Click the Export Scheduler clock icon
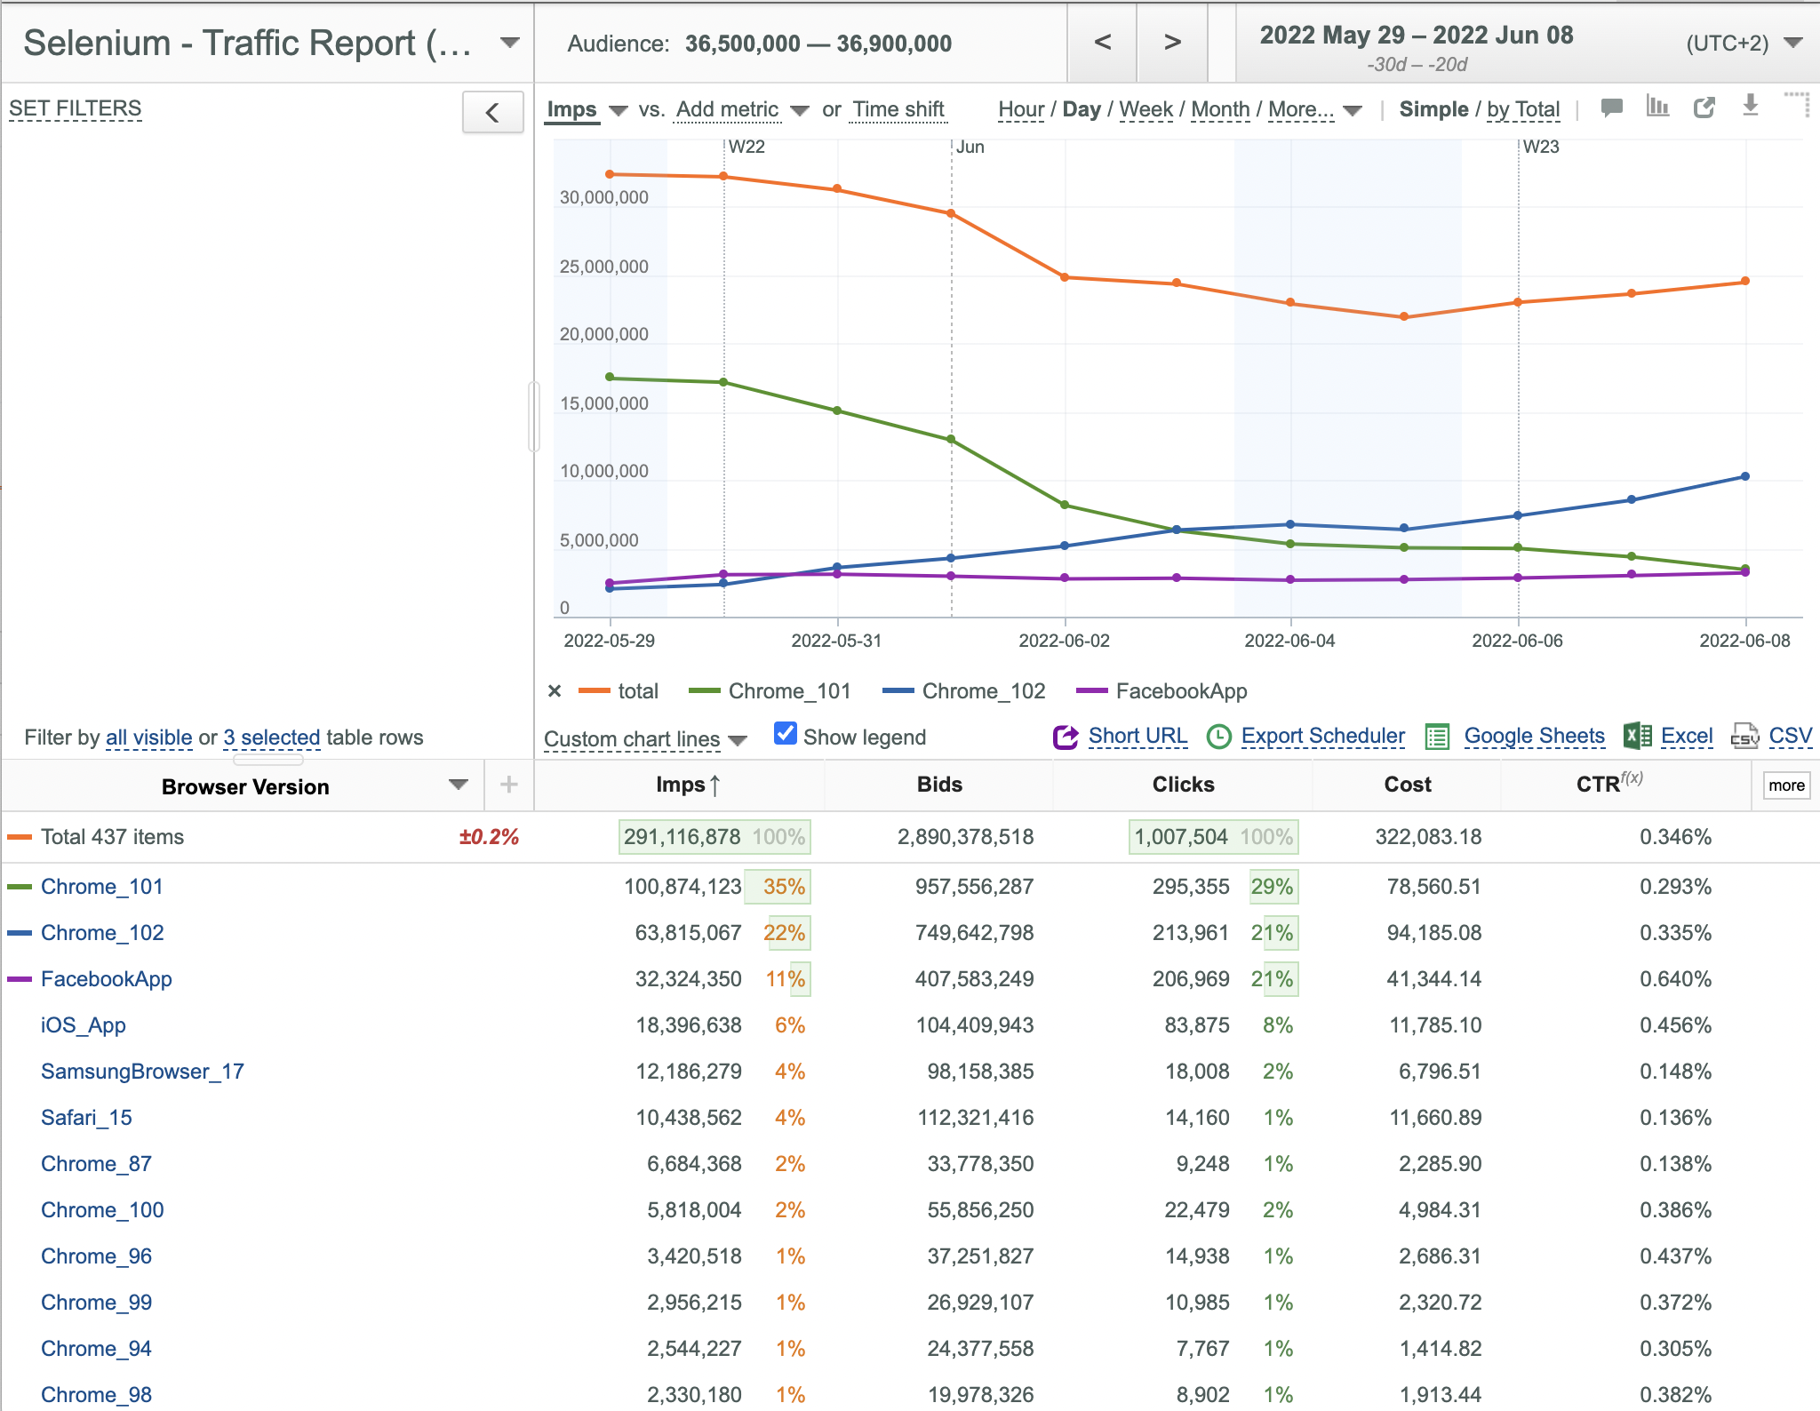This screenshot has width=1820, height=1411. point(1218,737)
